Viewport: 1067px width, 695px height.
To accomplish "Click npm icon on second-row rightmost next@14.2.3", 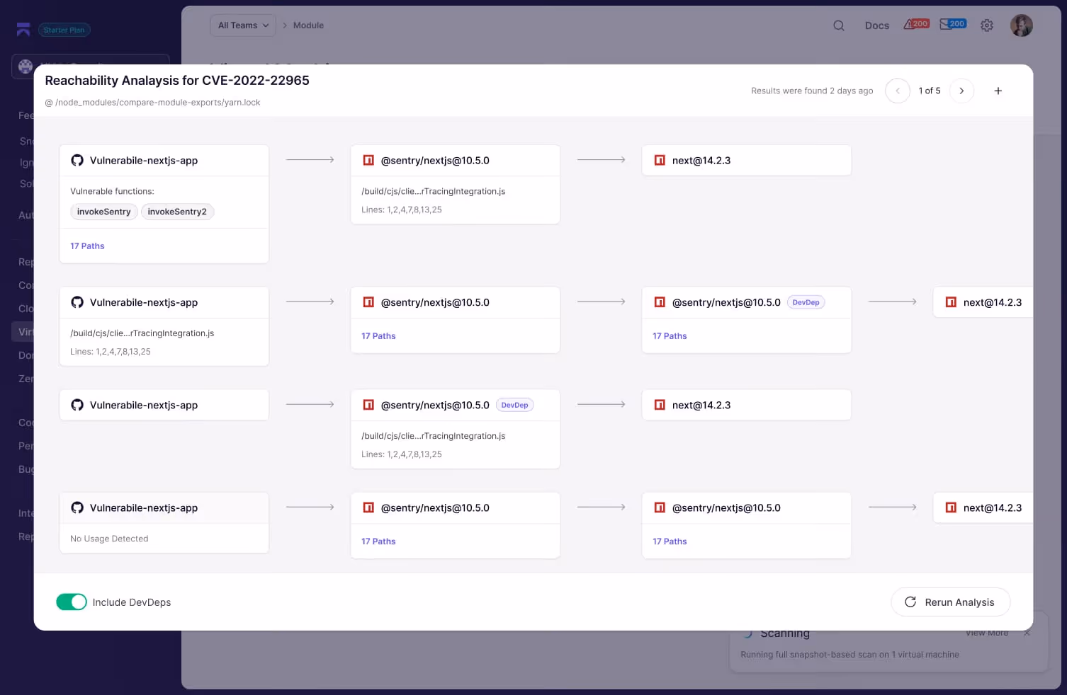I will [951, 302].
